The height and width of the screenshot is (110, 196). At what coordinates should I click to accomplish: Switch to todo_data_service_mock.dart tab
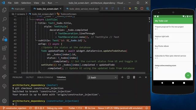point(82,9)
